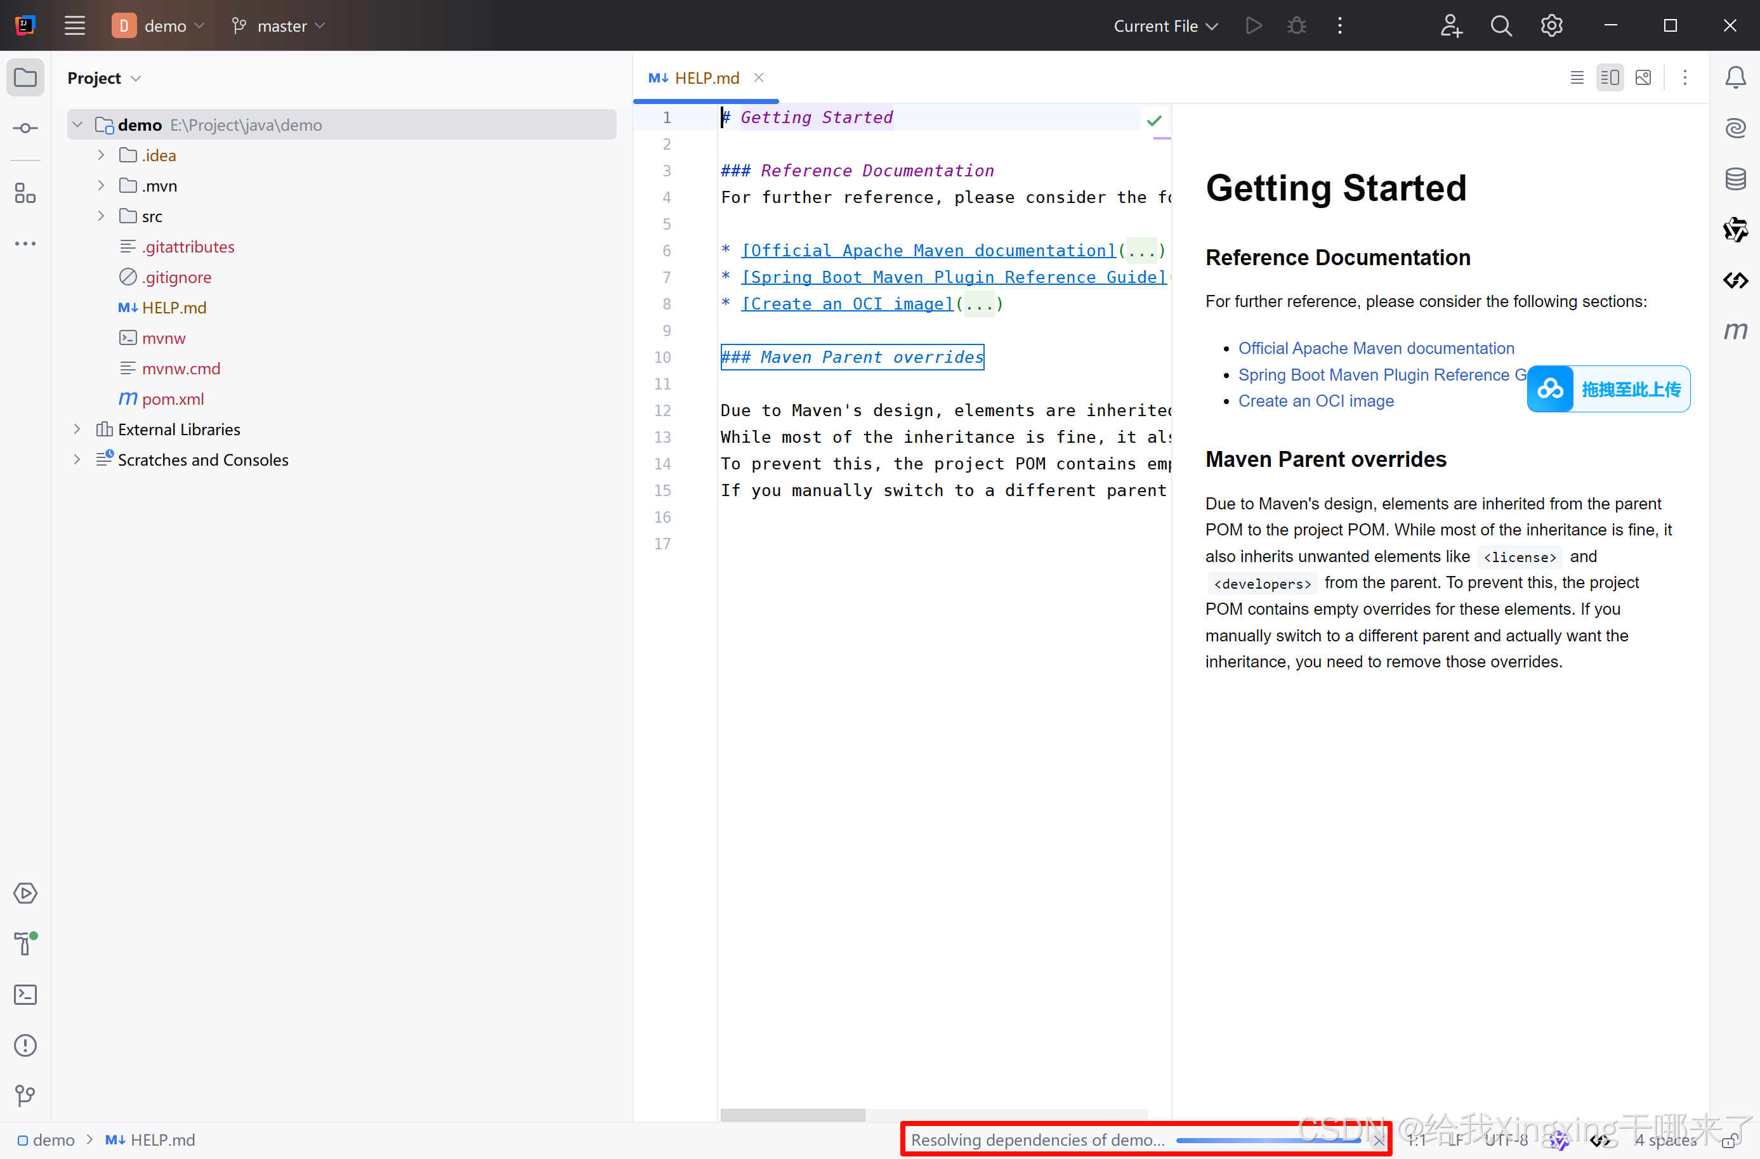Open pom.xml in the project tree
The image size is (1760, 1159).
(x=173, y=399)
